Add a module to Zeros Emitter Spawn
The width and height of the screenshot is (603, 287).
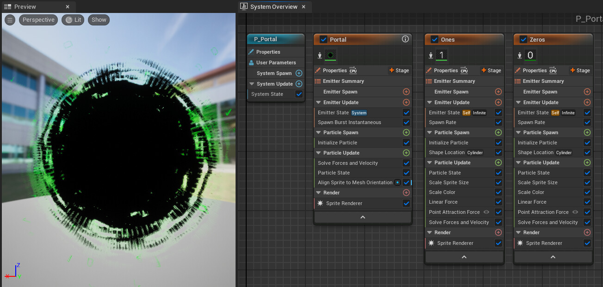click(x=587, y=92)
